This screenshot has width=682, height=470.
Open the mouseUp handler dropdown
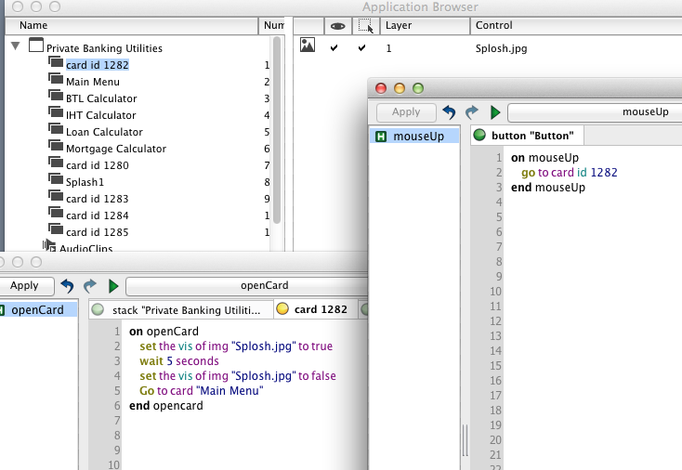pyautogui.click(x=595, y=112)
